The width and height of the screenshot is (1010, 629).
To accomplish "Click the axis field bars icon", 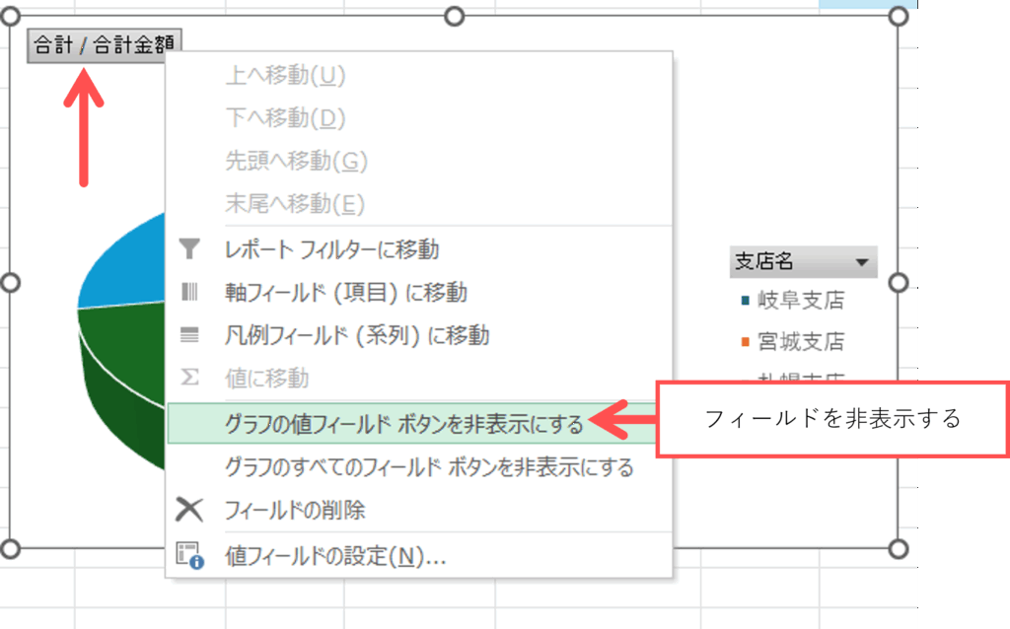I will [x=189, y=293].
